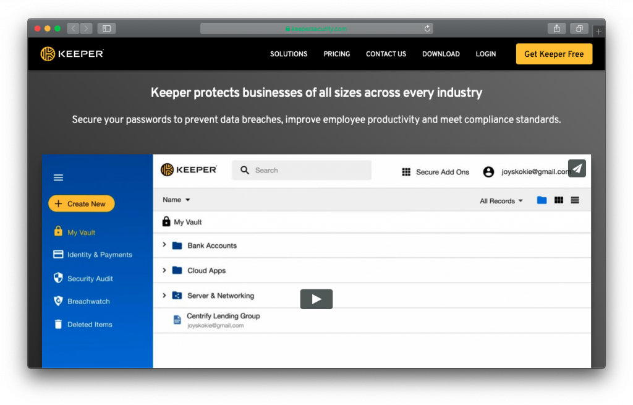Switch to folder view icon
633x405 pixels.
[542, 200]
